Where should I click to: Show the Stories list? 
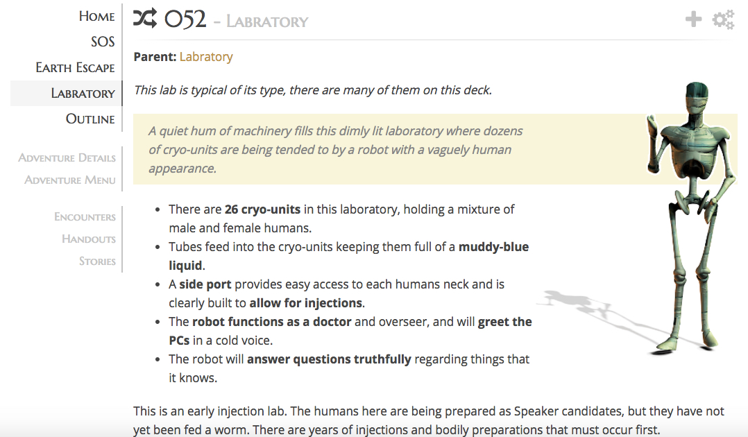[97, 261]
